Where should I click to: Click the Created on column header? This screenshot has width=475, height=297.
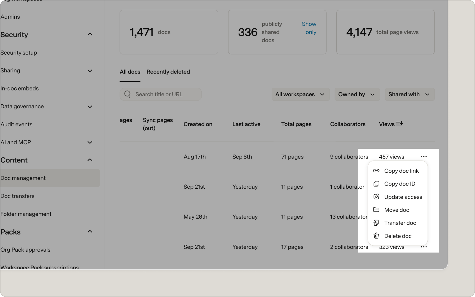point(198,124)
